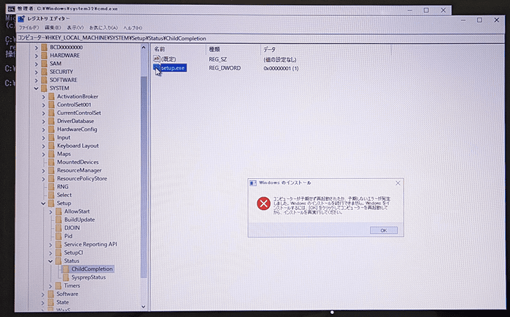Viewport: 510px width, 317px height.
Task: Collapse the SYSTEM key
Action: [x=36, y=88]
